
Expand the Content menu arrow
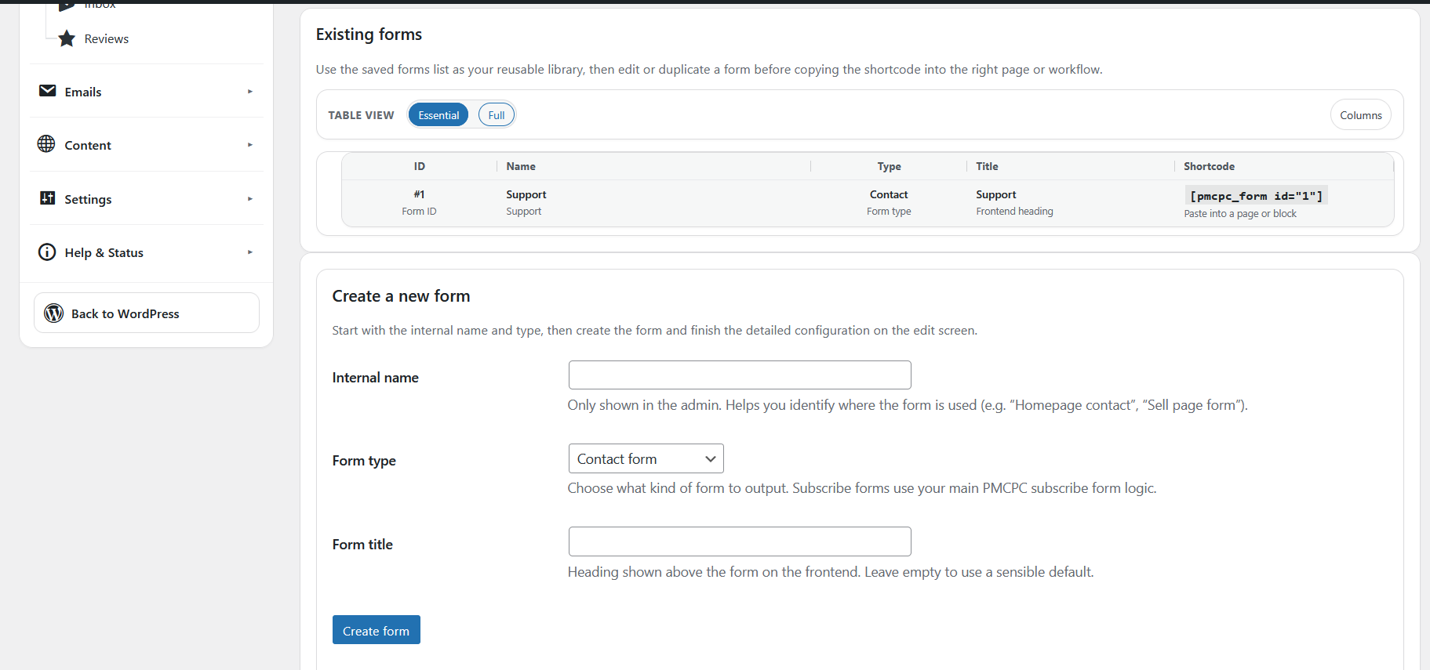(250, 145)
